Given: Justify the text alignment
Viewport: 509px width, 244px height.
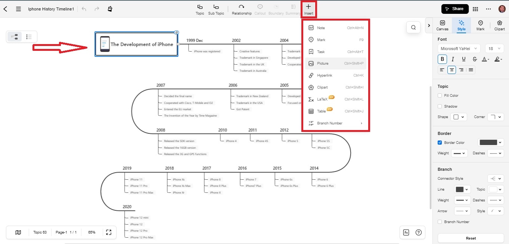Looking at the screenshot, I should 471,70.
